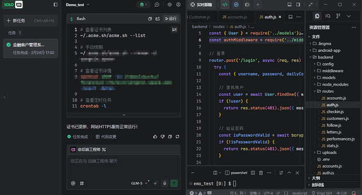Open checkin.js in file tree
Viewport: 362px width, 195px height.
tap(334, 111)
